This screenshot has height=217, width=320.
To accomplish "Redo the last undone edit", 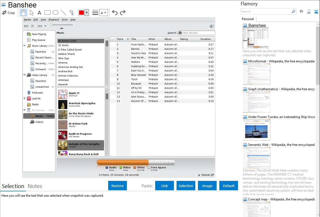I will click(123, 13).
